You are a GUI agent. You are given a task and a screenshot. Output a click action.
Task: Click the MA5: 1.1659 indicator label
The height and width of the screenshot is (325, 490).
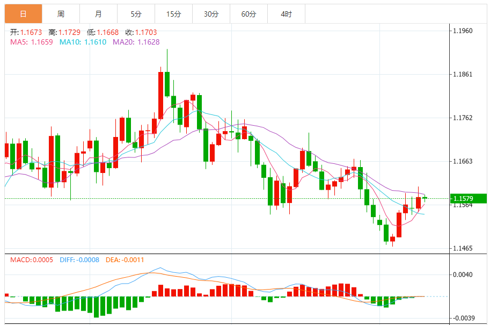click(x=32, y=42)
